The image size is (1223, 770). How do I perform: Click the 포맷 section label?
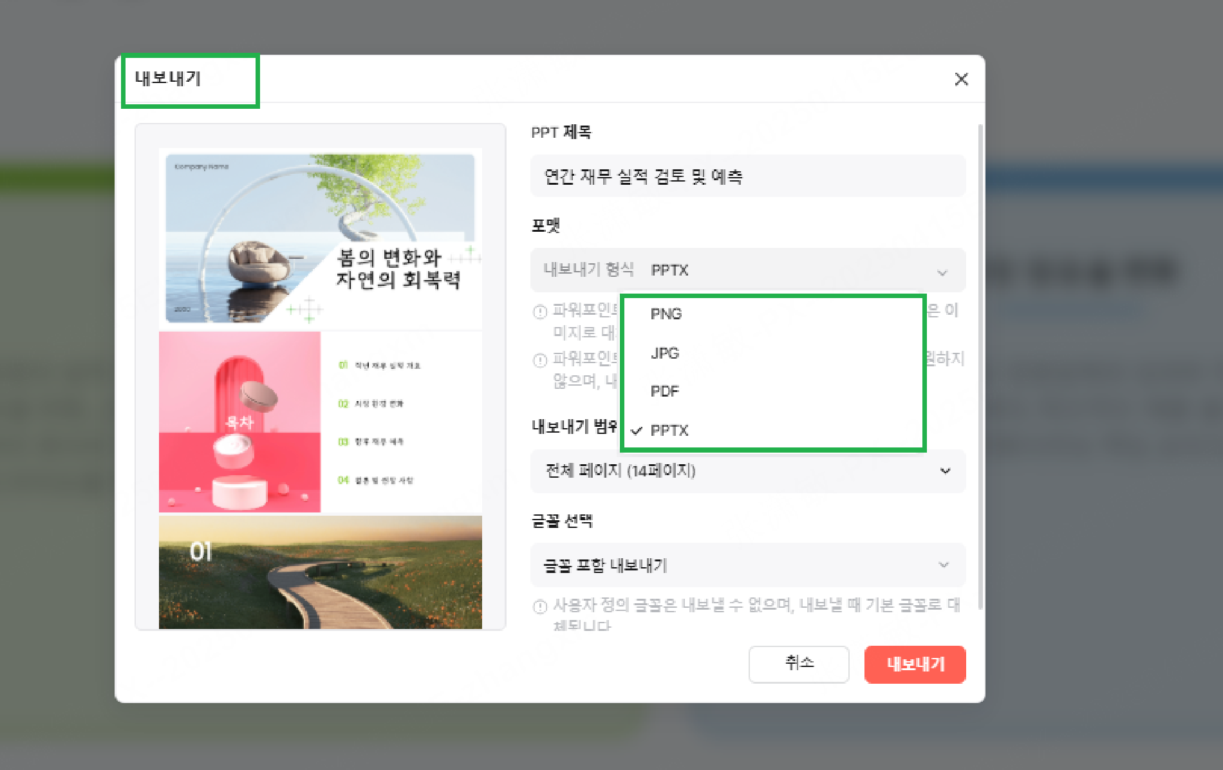pyautogui.click(x=546, y=225)
